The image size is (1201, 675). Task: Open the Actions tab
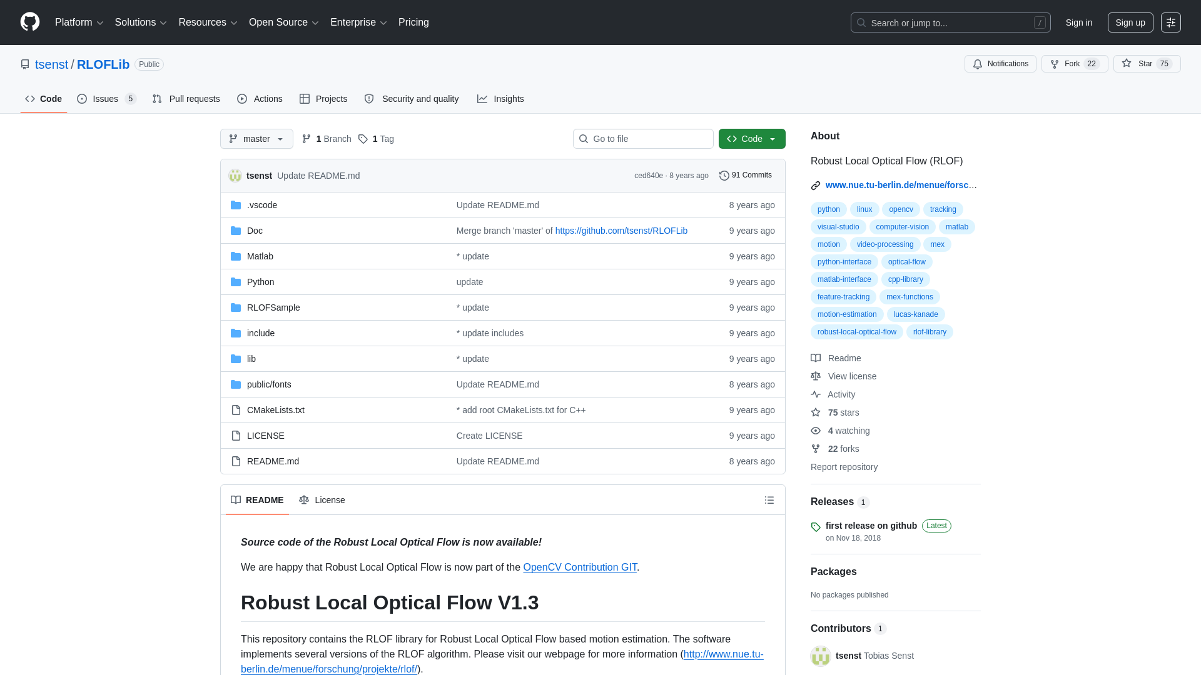point(260,99)
